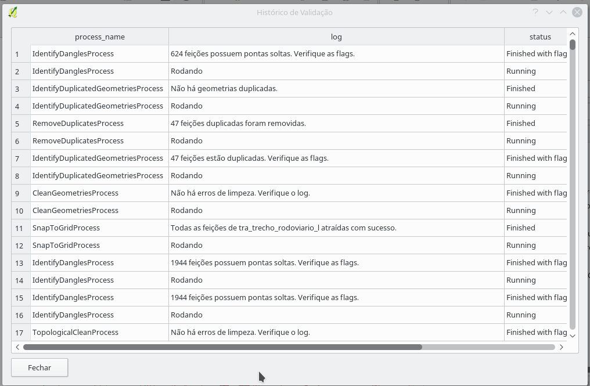Select row header number 1
The width and height of the screenshot is (590, 386).
(x=21, y=54)
